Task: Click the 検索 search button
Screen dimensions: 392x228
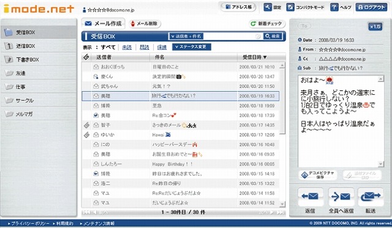Action: click(273, 37)
